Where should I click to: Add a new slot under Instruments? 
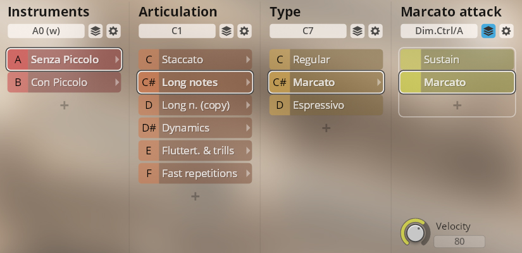tap(64, 106)
